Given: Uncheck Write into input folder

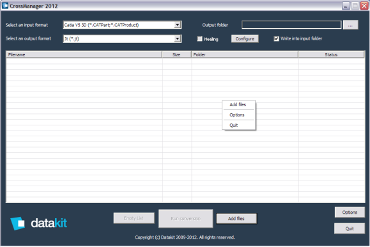Looking at the screenshot, I should 276,38.
